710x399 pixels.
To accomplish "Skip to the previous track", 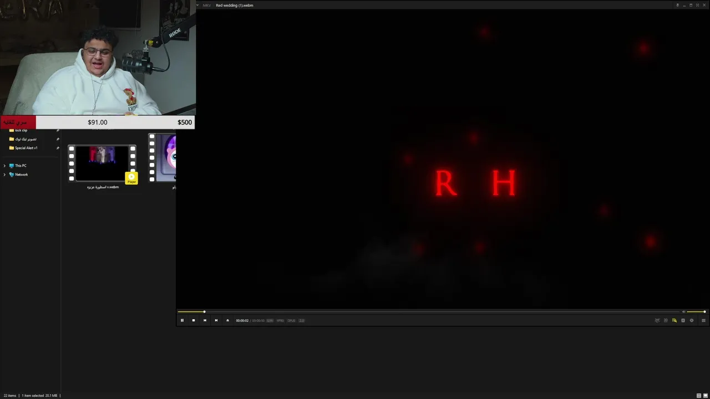I will 205,320.
